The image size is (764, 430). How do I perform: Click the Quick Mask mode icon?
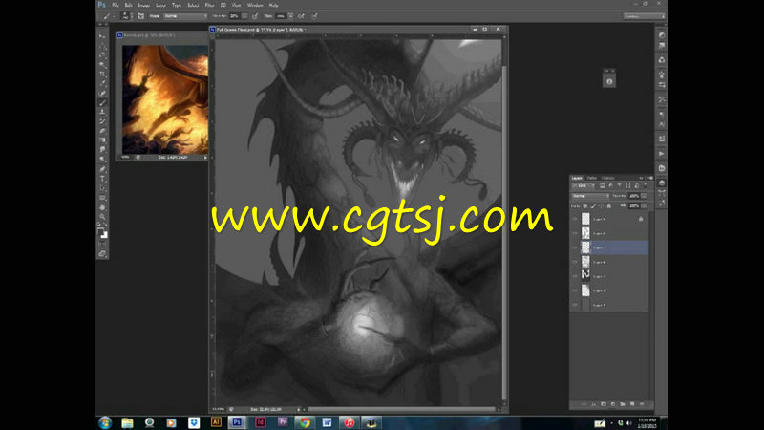click(102, 245)
